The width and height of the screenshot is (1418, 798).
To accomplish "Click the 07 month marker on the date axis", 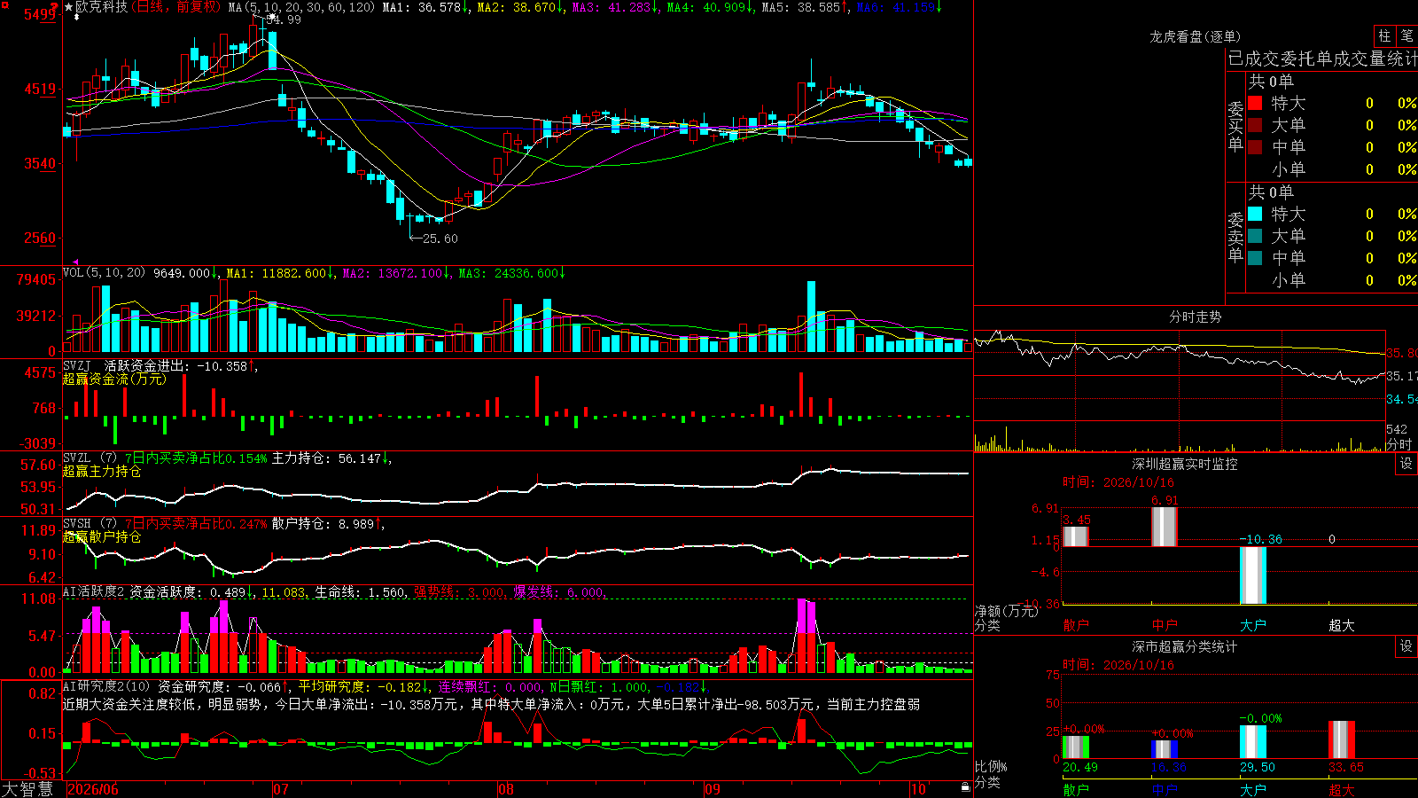I will pyautogui.click(x=281, y=789).
